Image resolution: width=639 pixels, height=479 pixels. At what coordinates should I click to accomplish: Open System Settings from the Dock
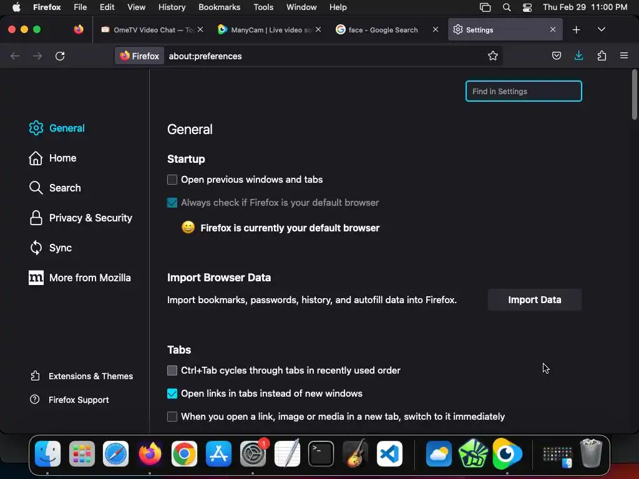coord(253,453)
